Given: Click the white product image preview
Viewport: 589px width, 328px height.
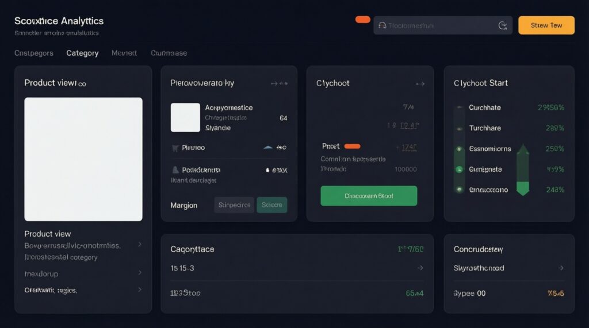Looking at the screenshot, I should (83, 159).
